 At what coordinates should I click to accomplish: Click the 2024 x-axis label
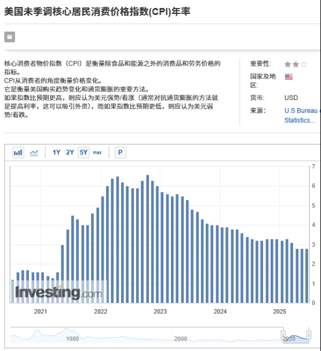click(x=220, y=311)
